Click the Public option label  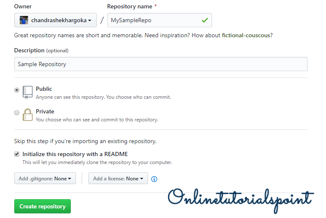click(44, 89)
